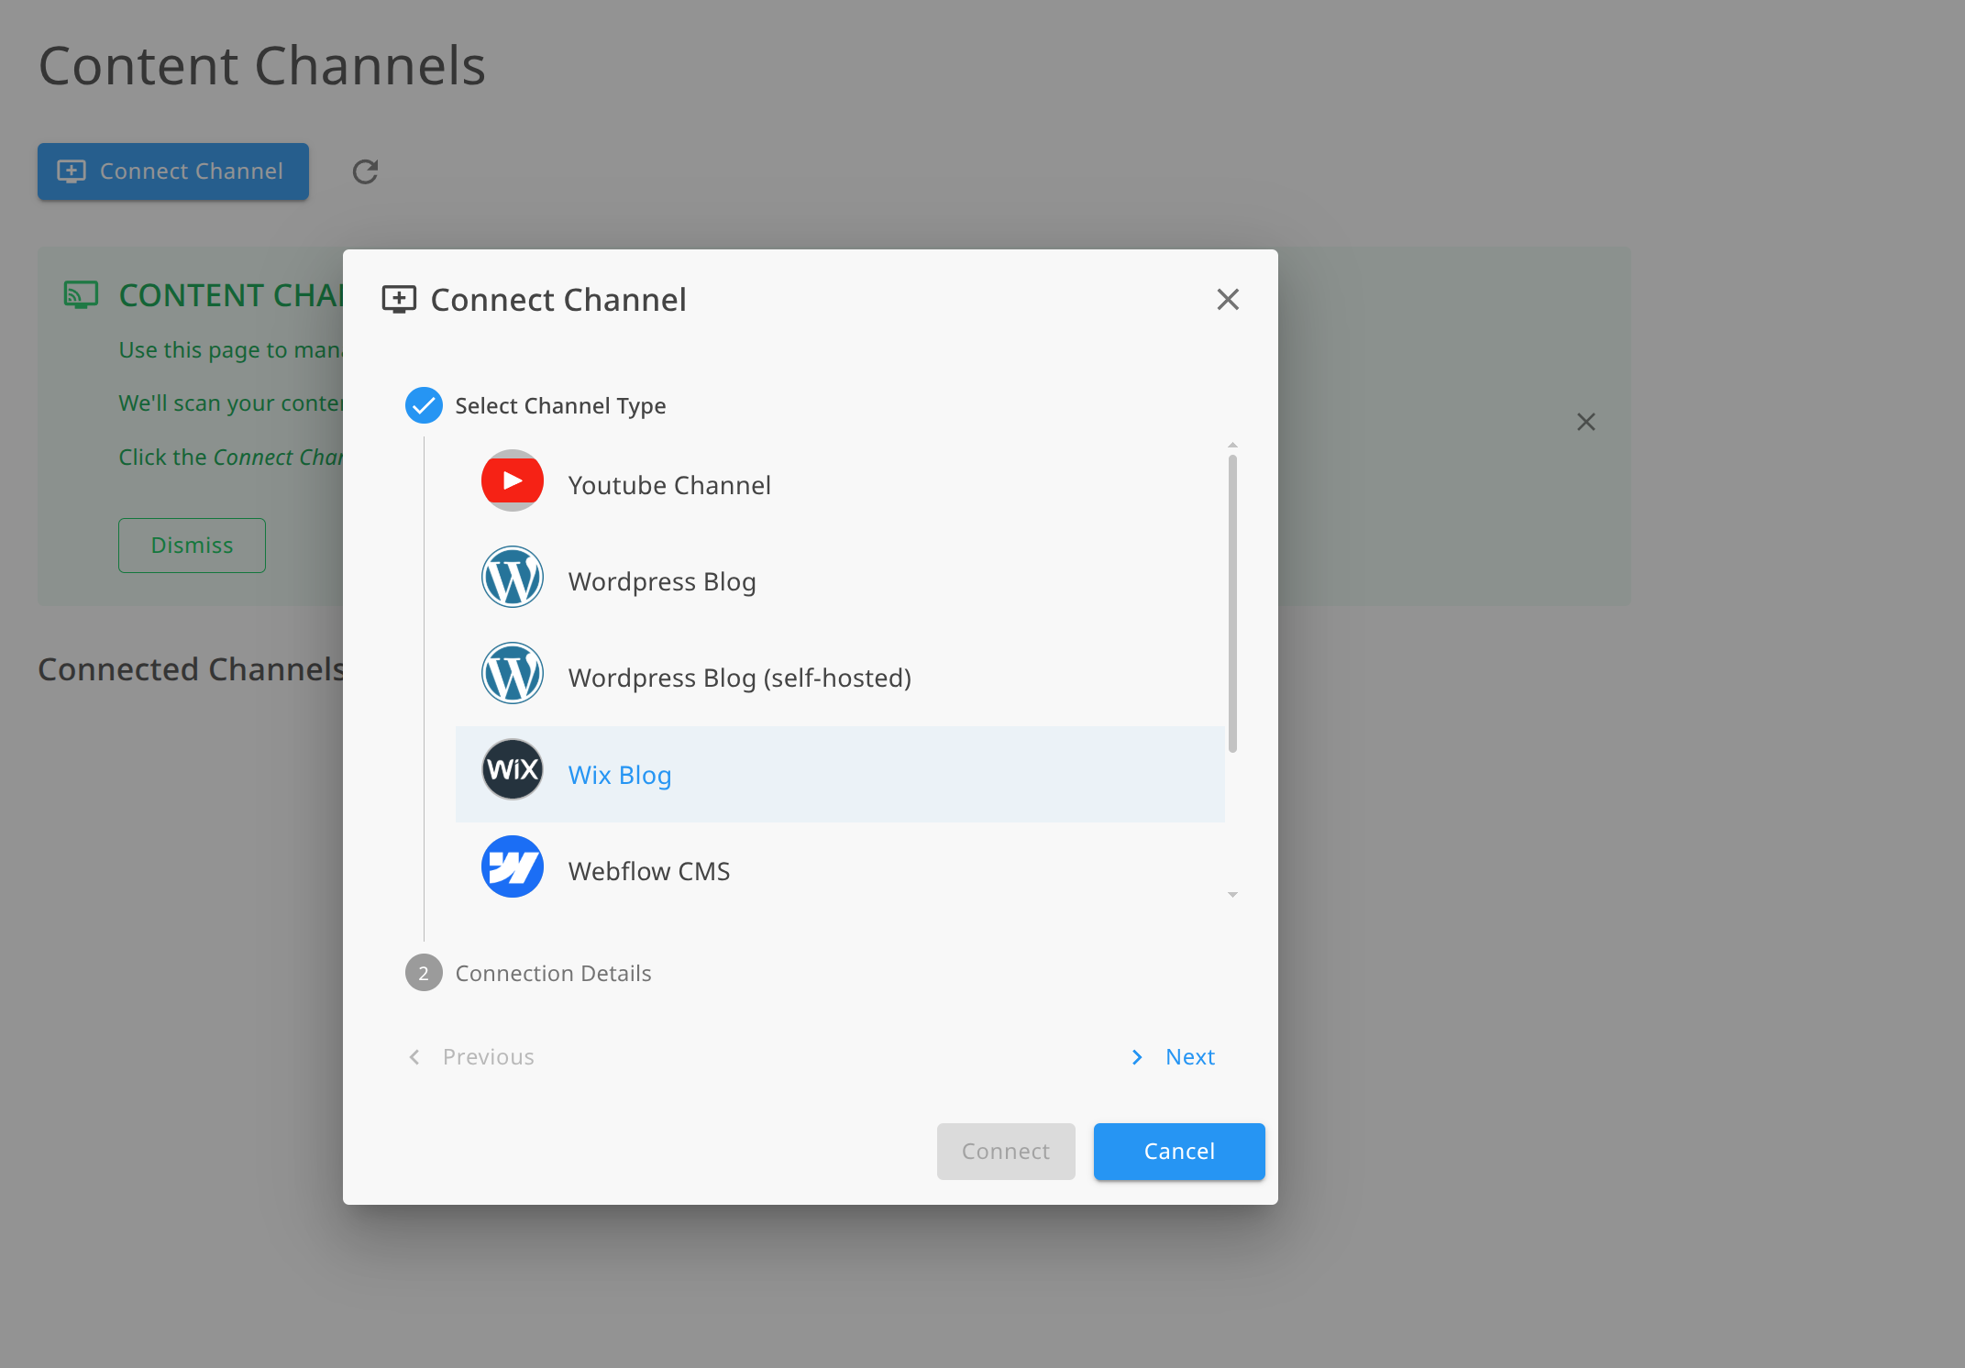Click the Select Channel Type completed checkmark

tap(424, 405)
